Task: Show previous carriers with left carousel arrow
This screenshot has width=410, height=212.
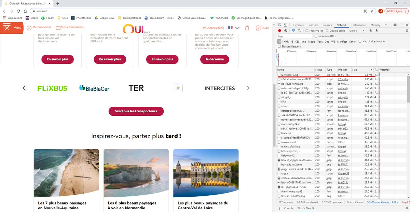Action: pyautogui.click(x=24, y=88)
